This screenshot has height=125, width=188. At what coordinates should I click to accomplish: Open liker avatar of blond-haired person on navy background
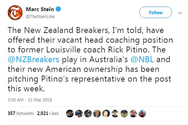click(106, 114)
